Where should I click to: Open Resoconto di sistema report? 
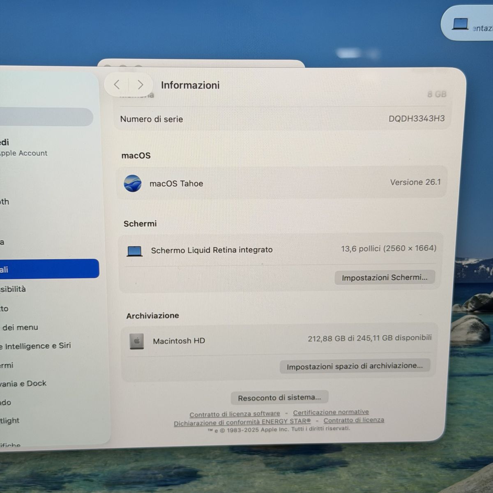pyautogui.click(x=279, y=398)
